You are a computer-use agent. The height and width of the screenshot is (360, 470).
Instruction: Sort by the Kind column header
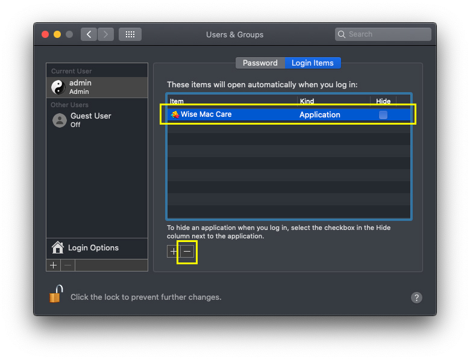point(333,101)
